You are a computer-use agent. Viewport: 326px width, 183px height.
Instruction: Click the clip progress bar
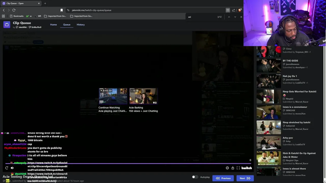tap(129, 164)
